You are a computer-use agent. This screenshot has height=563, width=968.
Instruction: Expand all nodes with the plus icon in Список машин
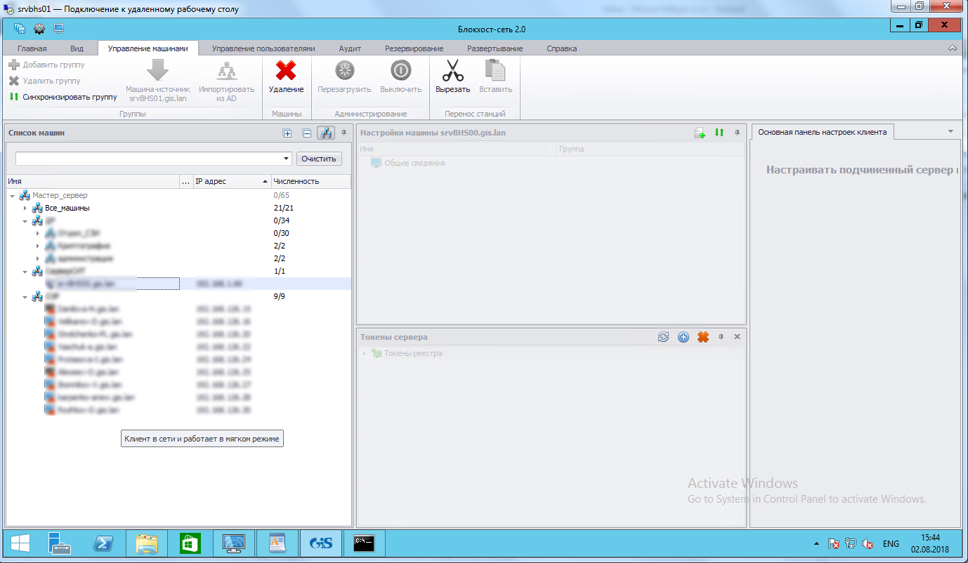(287, 133)
